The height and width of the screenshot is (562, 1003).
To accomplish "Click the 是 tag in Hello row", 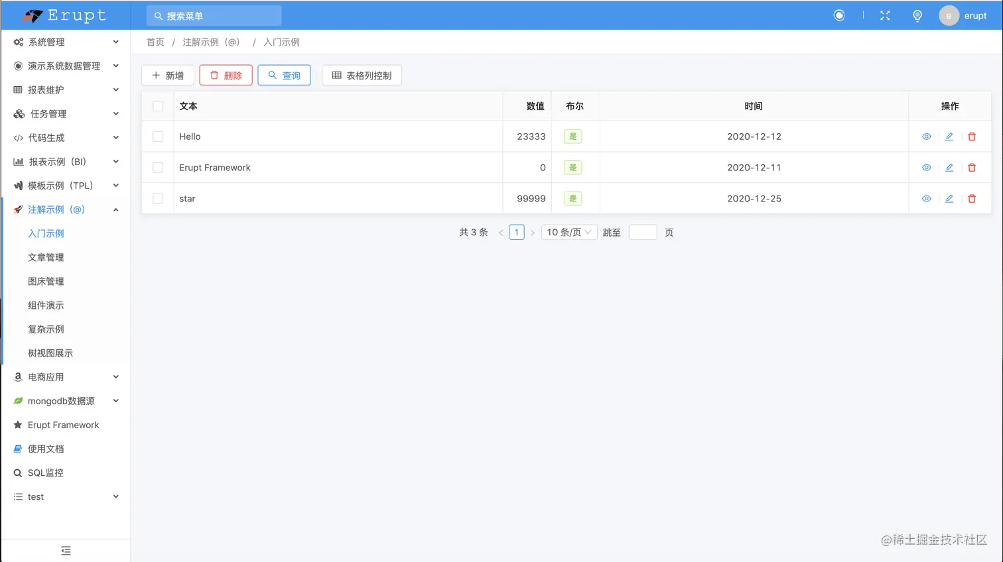I will (573, 137).
